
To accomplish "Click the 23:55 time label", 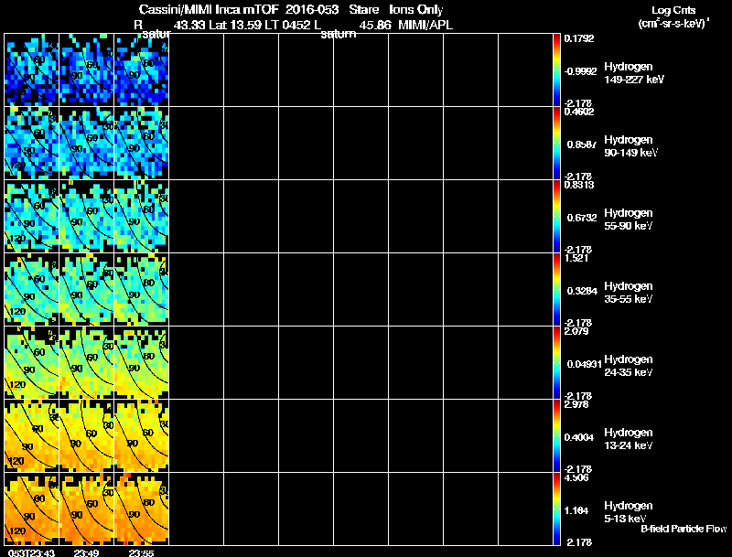I will (141, 553).
